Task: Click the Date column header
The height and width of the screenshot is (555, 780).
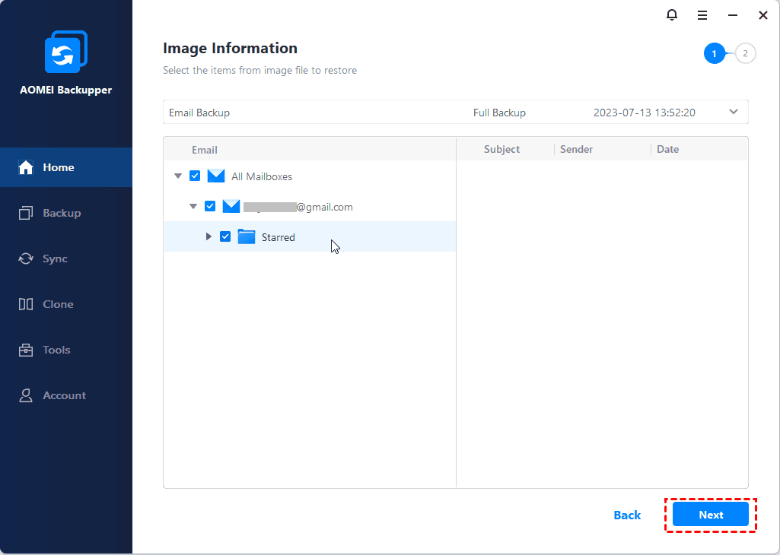Action: [667, 149]
